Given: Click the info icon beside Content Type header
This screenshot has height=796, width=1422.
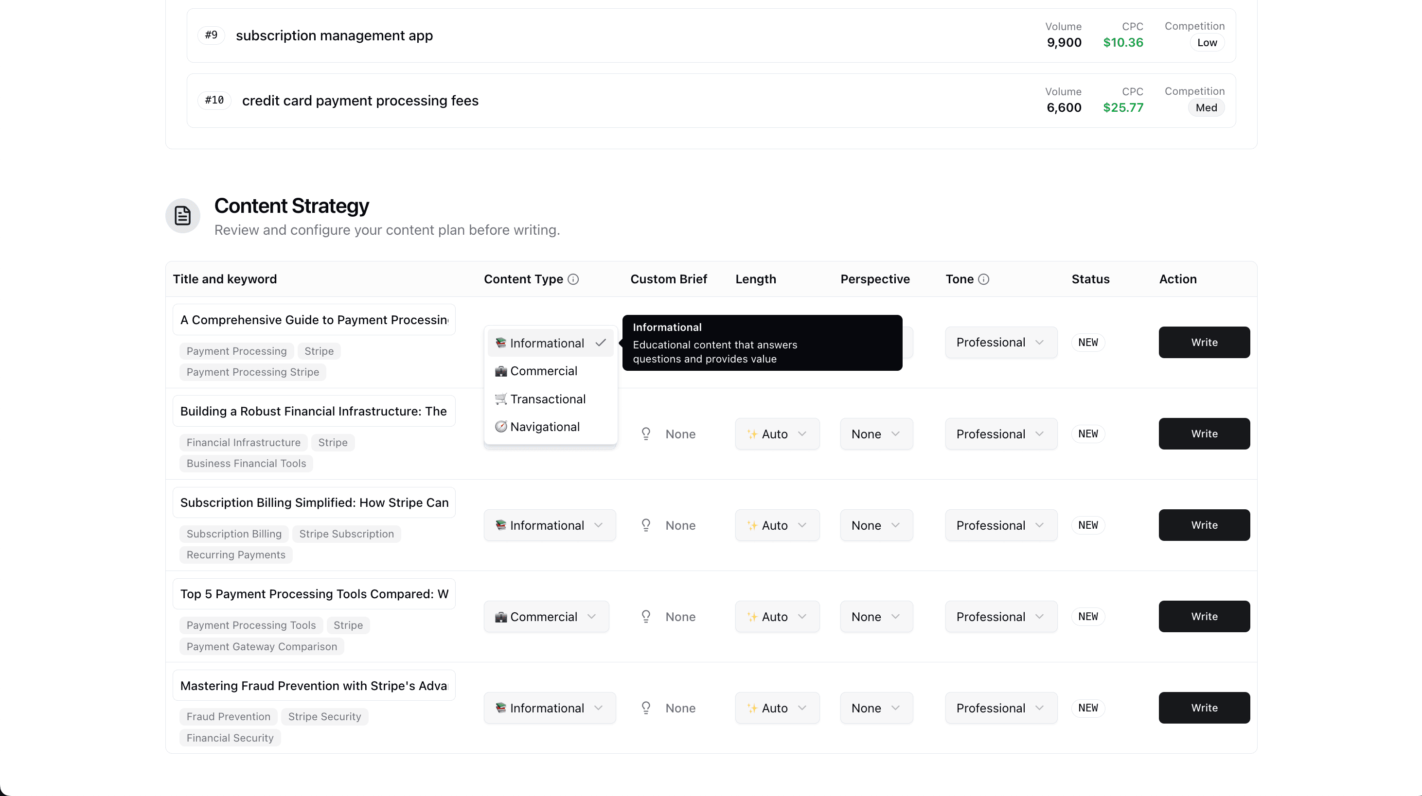Looking at the screenshot, I should (573, 279).
